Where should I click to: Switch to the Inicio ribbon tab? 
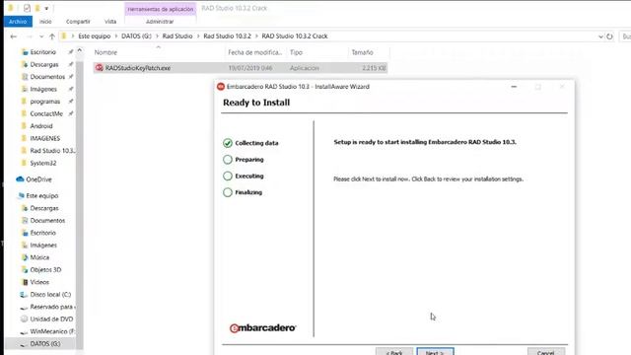[x=45, y=22]
